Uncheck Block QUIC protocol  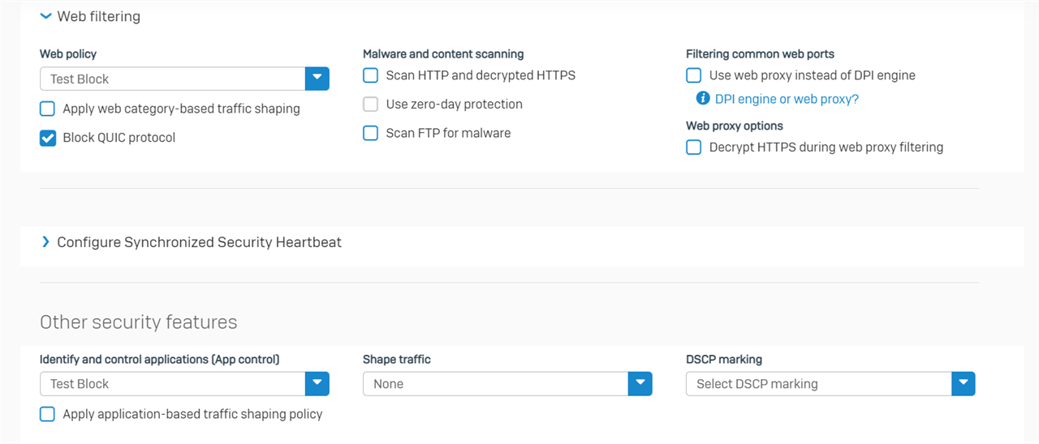click(48, 138)
